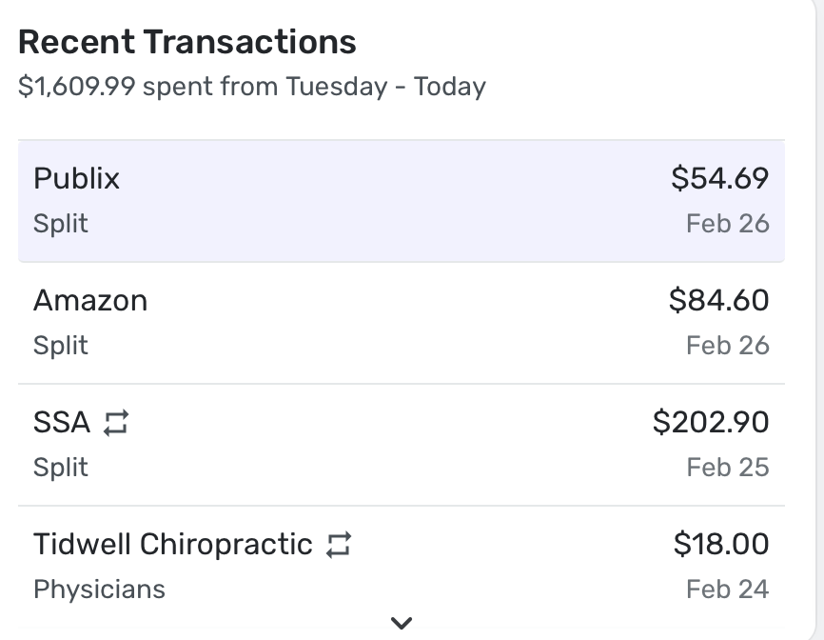The image size is (824, 640).
Task: Click the Feb 26 date on Publix
Action: [x=727, y=224]
